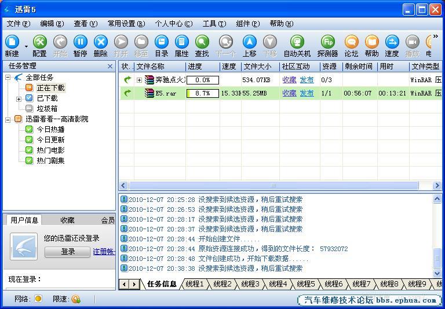Open 热门电影 in the tree
Viewport: 445px width, 309px height.
(50, 150)
